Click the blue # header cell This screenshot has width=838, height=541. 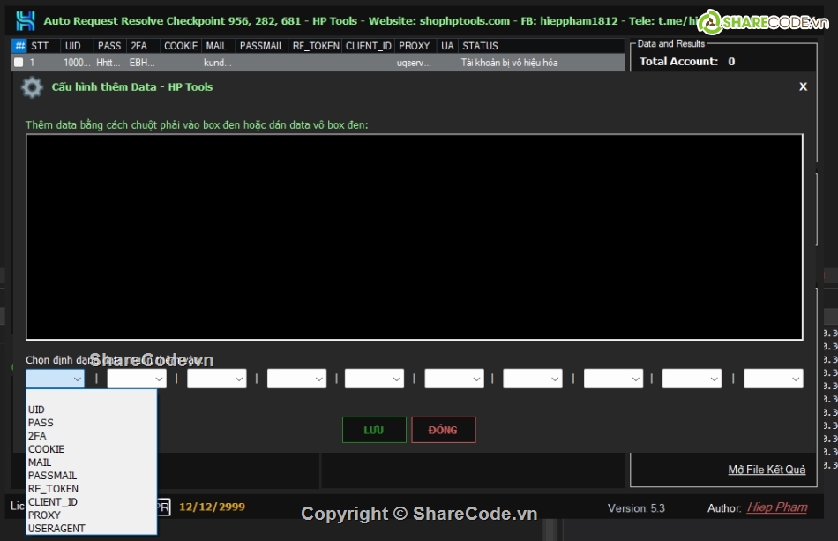point(19,46)
